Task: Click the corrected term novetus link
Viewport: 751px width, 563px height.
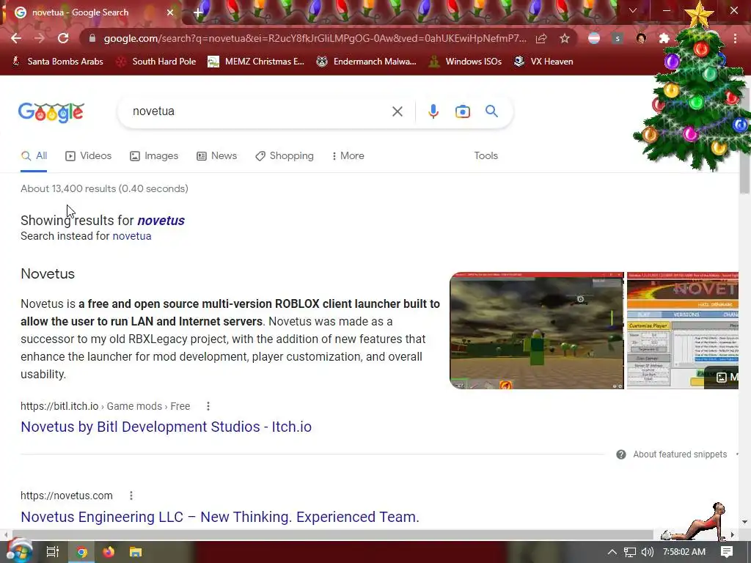Action: pyautogui.click(x=161, y=221)
